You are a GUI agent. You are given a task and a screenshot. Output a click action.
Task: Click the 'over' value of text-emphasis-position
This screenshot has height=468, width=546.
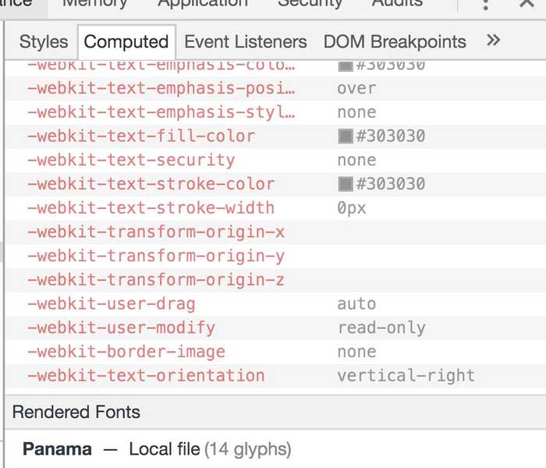point(356,88)
